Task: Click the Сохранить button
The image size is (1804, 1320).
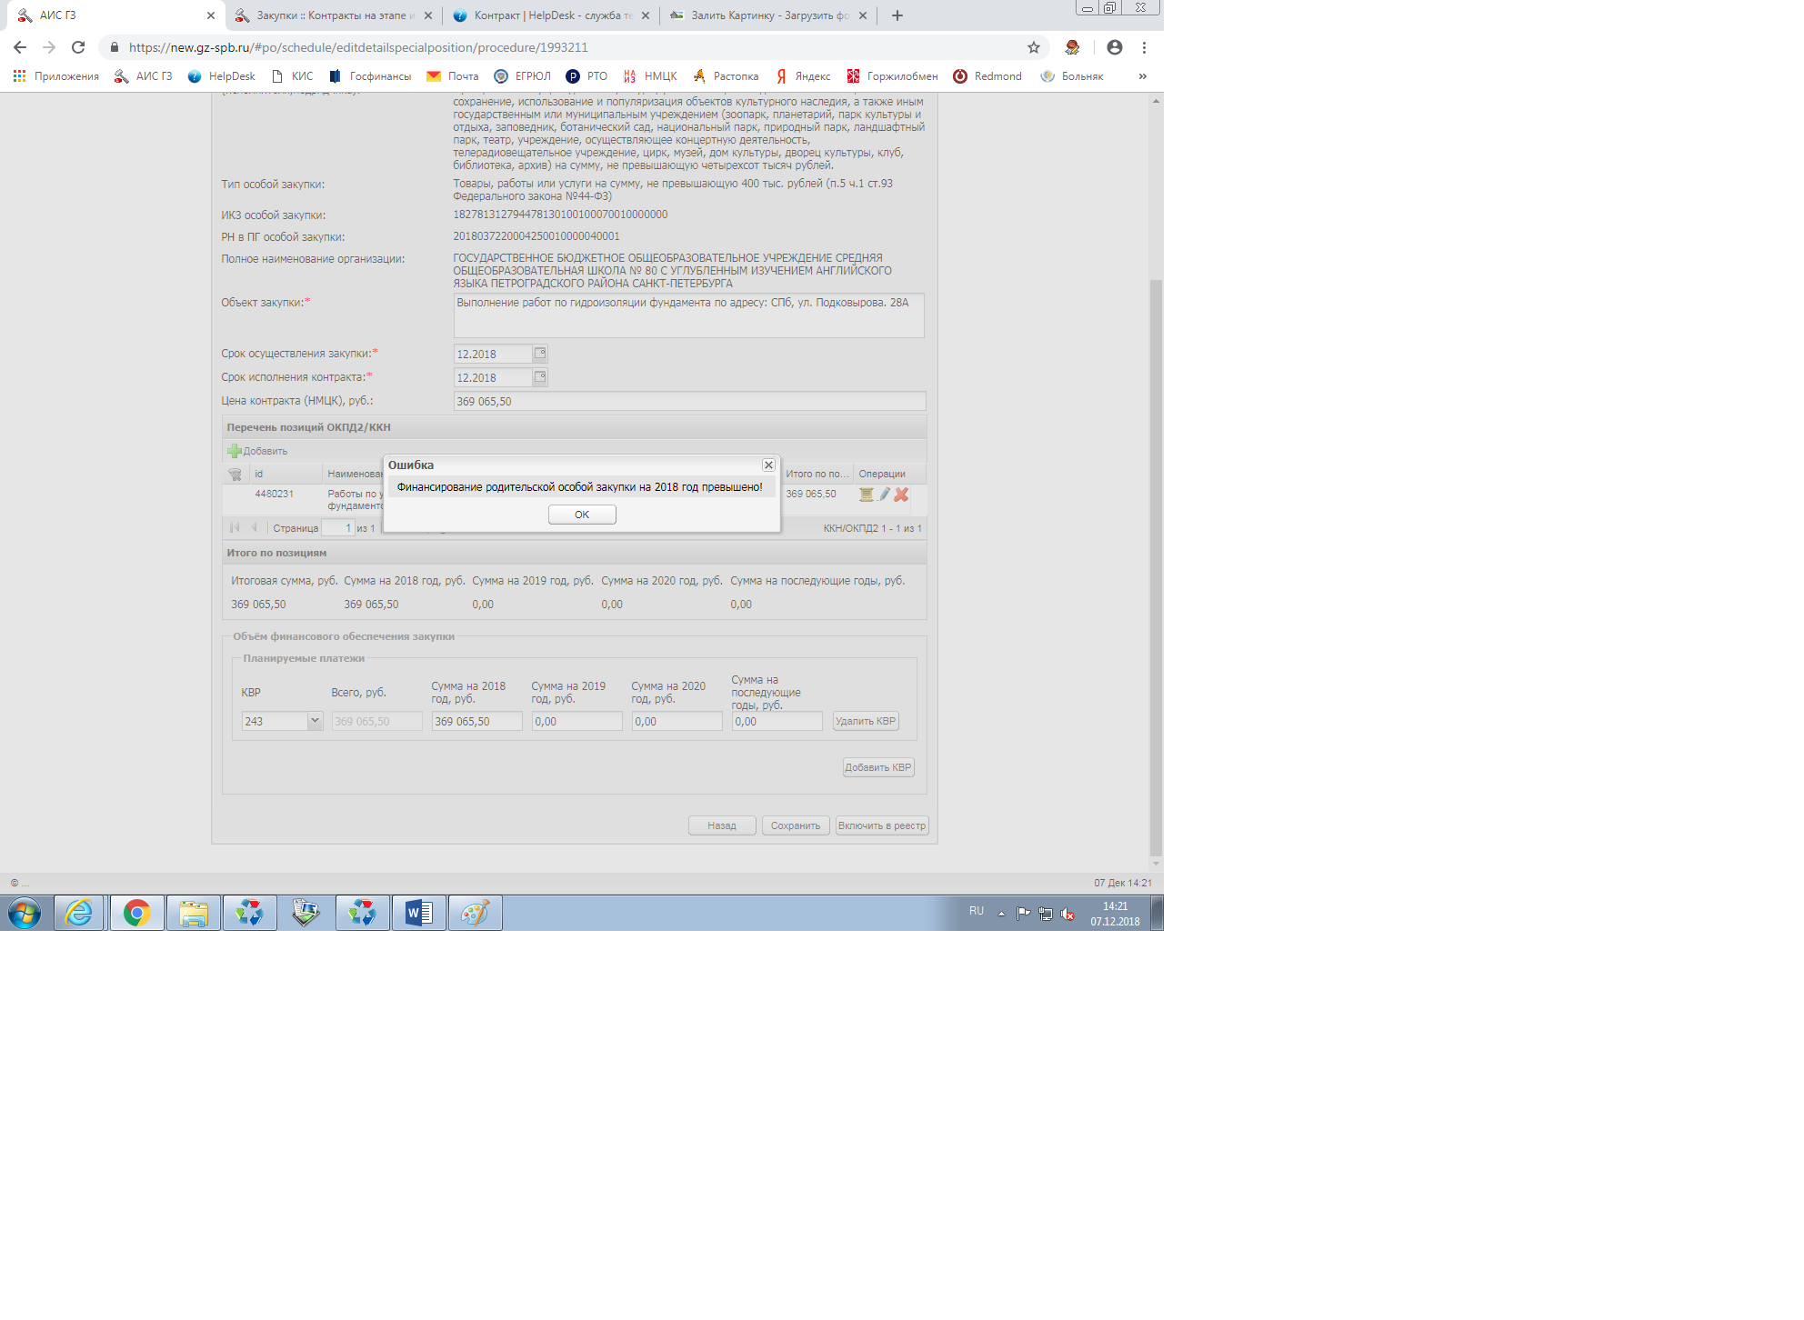Action: [x=796, y=825]
